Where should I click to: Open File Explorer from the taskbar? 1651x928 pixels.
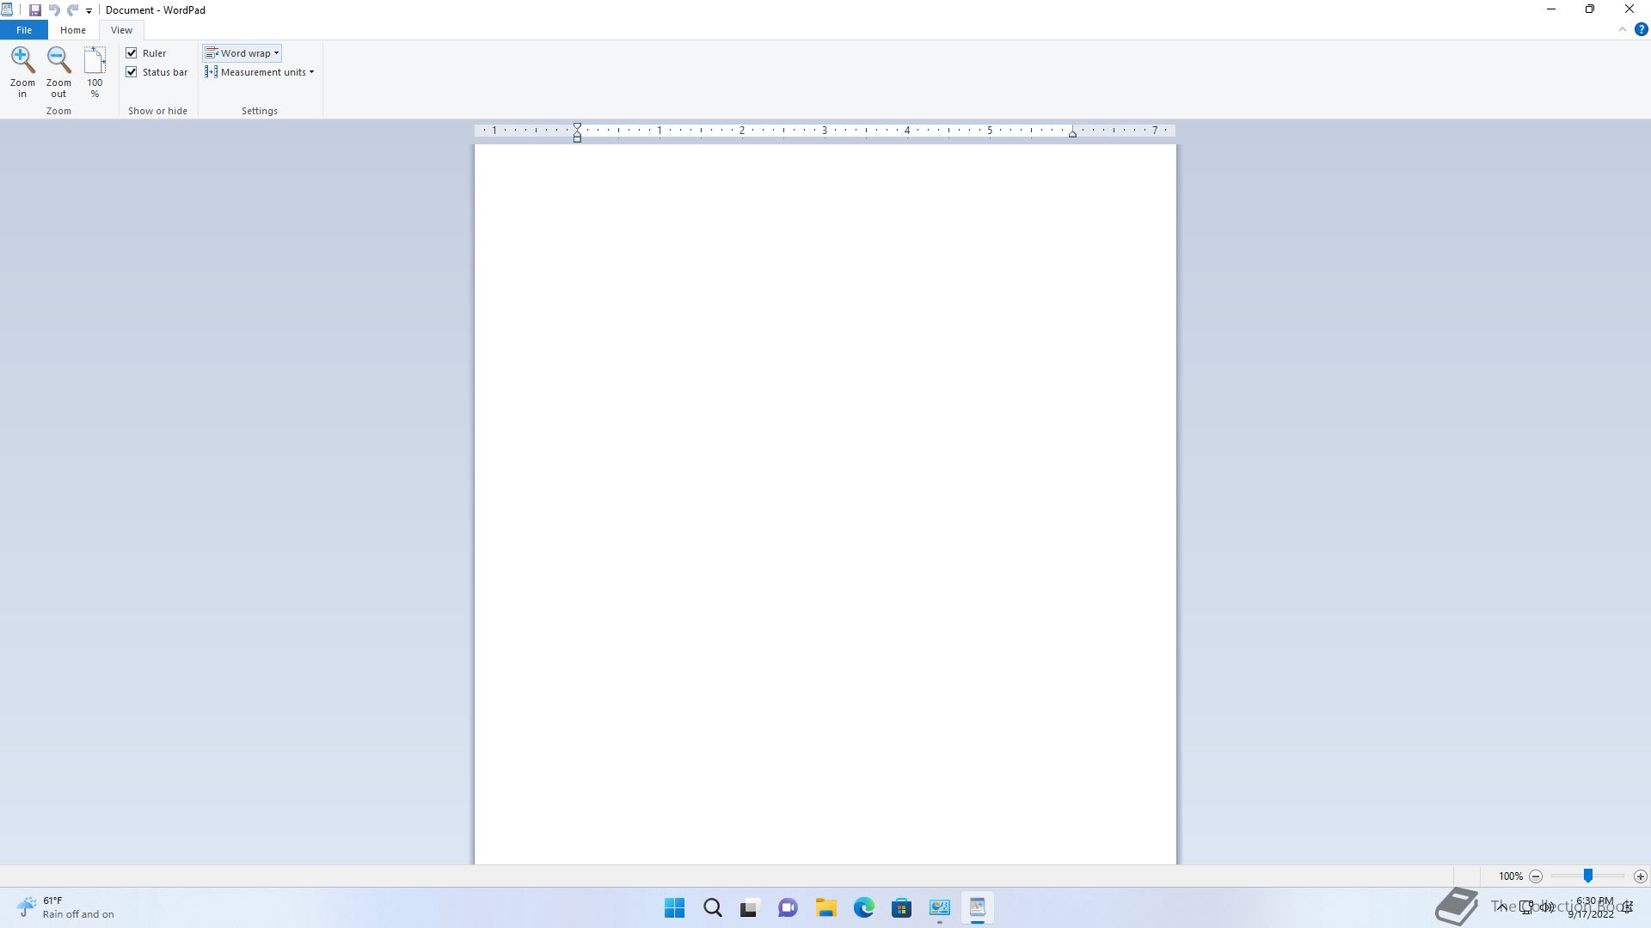(x=826, y=908)
